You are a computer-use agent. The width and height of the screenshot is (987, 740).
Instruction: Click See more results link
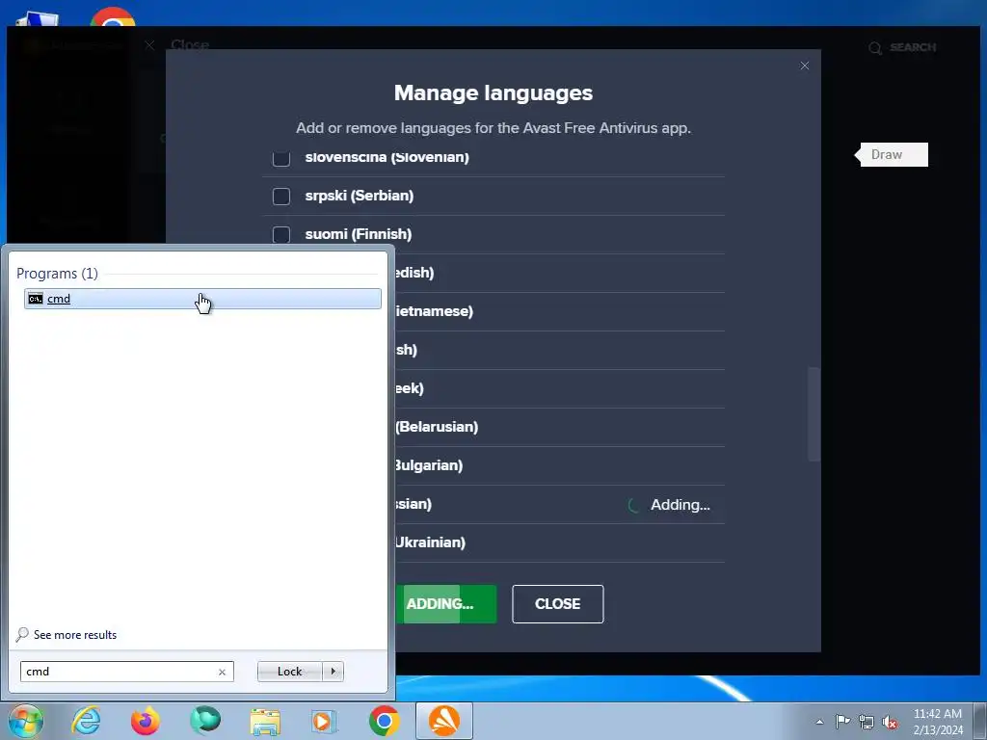pos(67,634)
